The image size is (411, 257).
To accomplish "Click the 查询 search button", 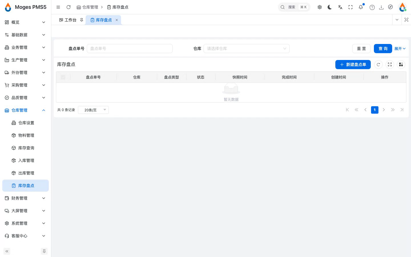I will 383,49.
